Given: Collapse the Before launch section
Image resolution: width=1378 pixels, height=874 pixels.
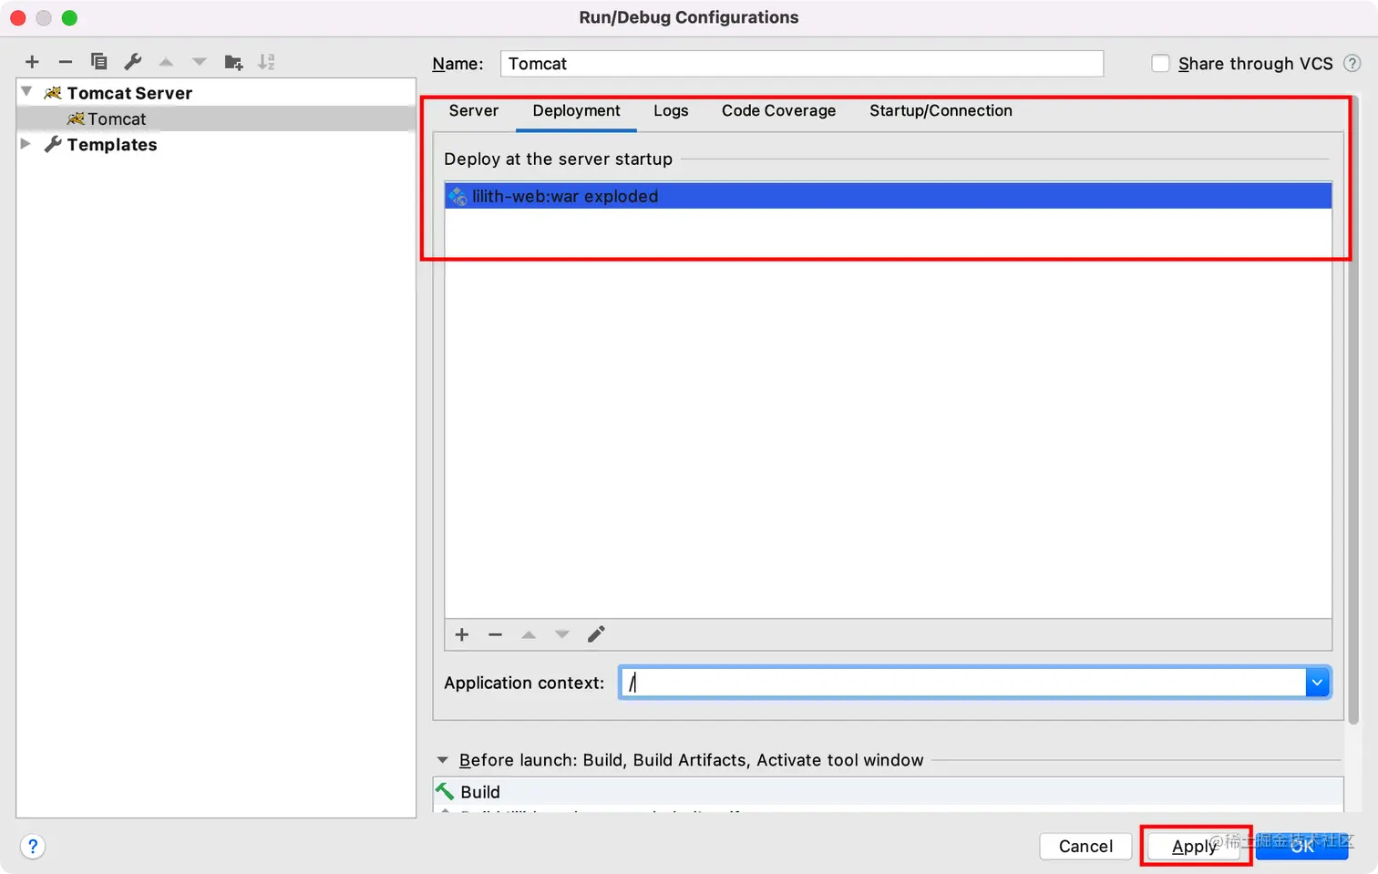Looking at the screenshot, I should tap(443, 760).
